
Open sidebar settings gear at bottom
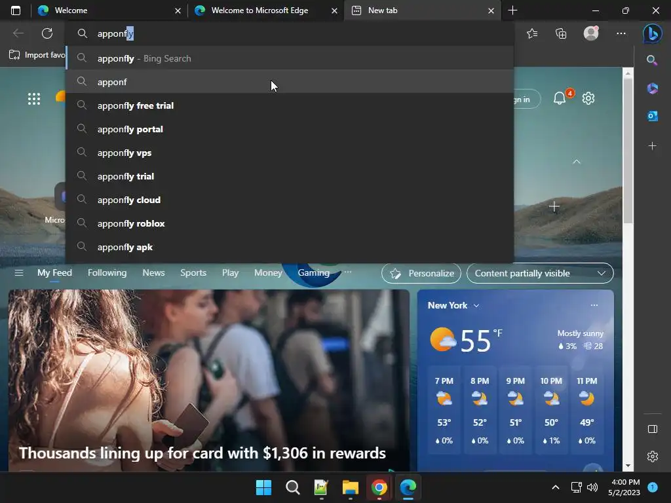(x=652, y=456)
